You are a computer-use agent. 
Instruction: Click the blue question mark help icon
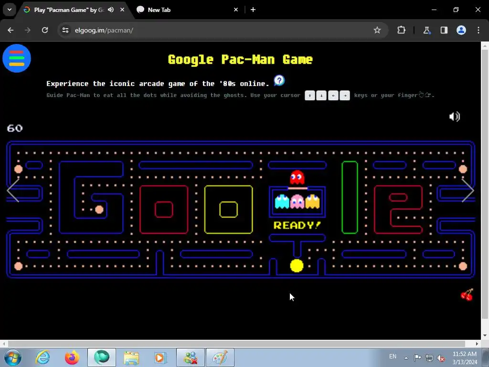tap(279, 80)
